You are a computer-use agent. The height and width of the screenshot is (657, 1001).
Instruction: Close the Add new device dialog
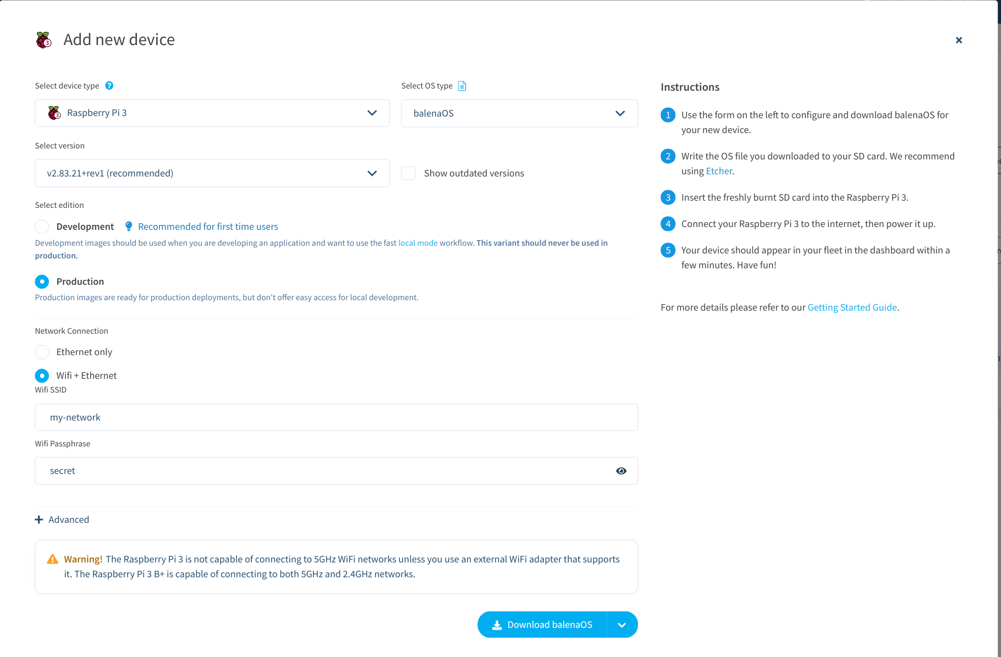pos(959,40)
